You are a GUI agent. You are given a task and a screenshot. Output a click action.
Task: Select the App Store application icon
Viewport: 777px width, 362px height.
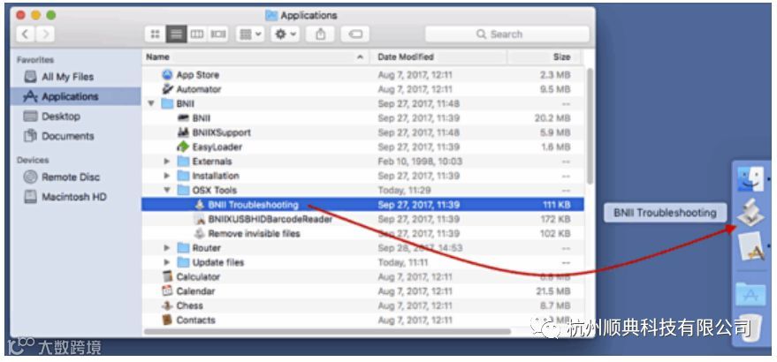point(168,75)
